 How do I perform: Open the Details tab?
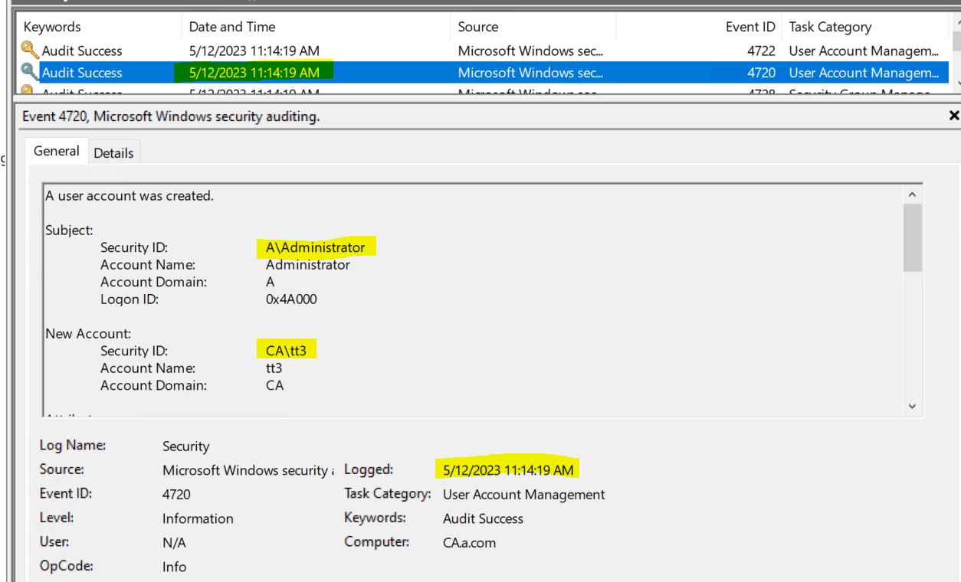point(113,152)
